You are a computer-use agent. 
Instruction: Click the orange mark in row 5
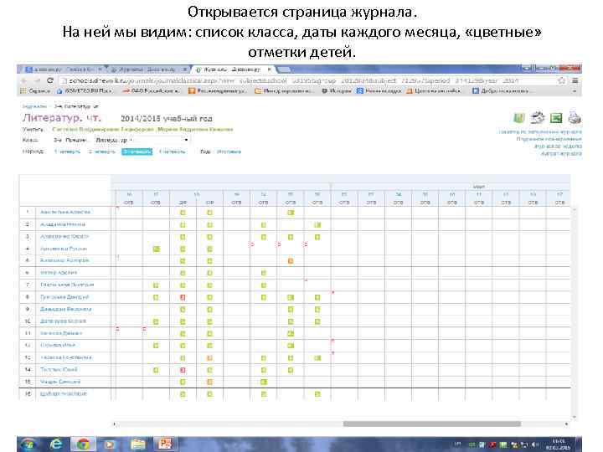(x=291, y=261)
